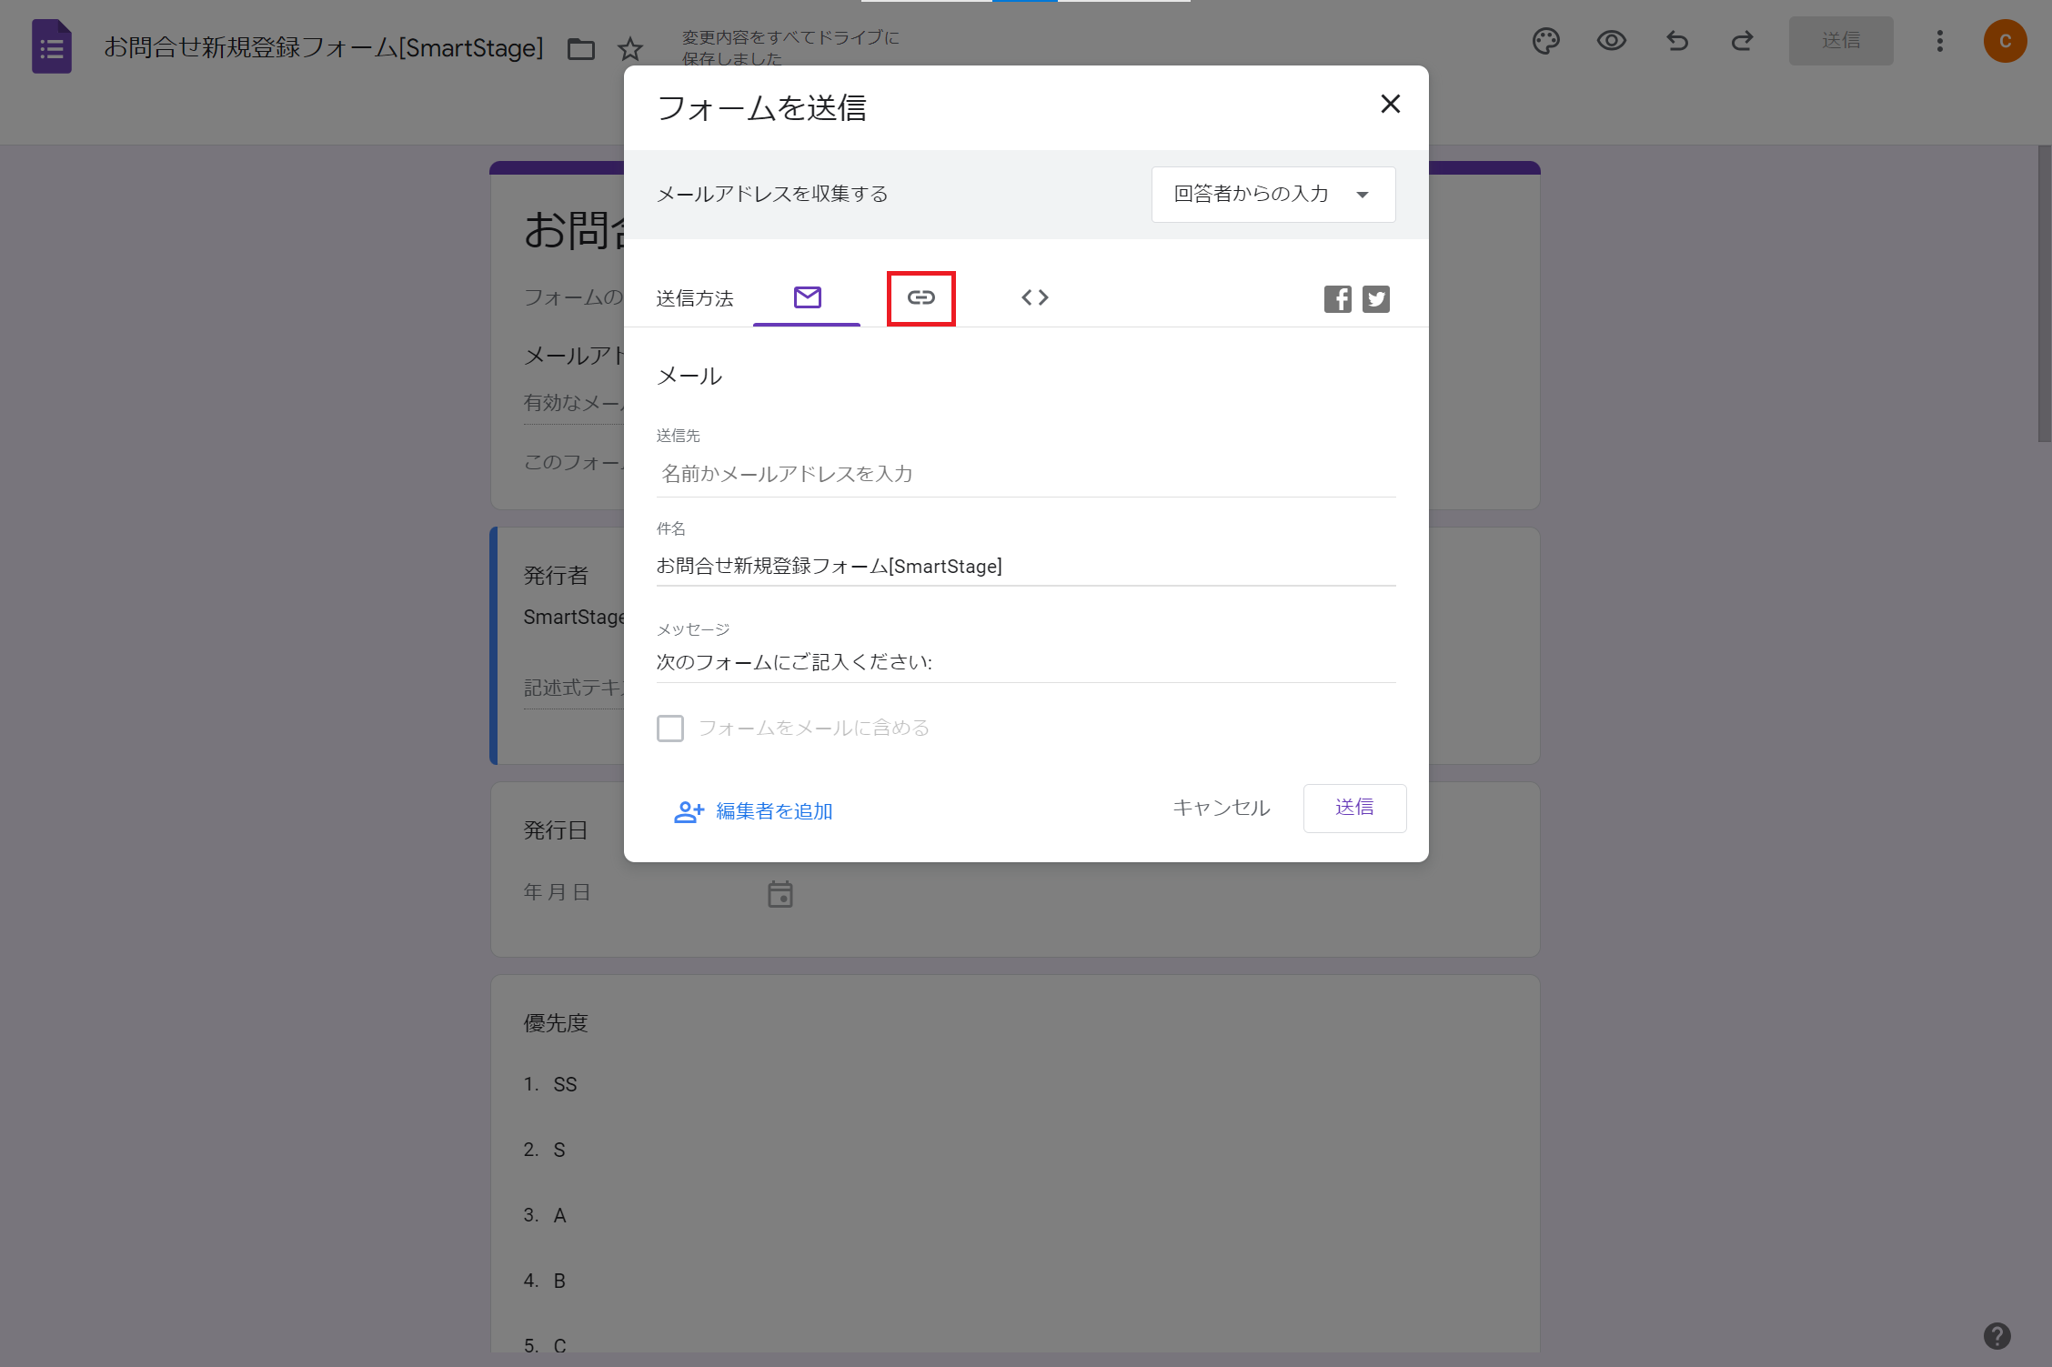2052x1367 pixels.
Task: Click the form title お問合せ新規登録フォーム[SmartStage]
Action: point(324,47)
